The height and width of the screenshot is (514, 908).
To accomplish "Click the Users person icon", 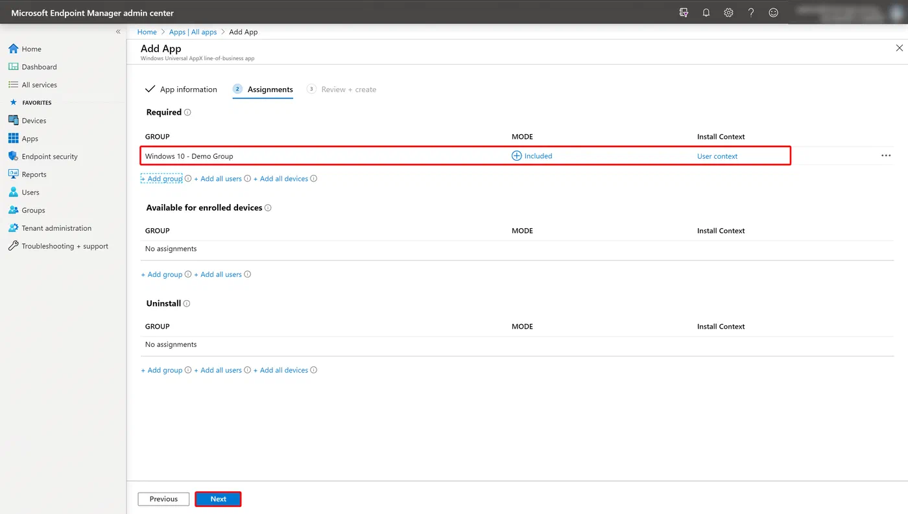I will click(13, 193).
